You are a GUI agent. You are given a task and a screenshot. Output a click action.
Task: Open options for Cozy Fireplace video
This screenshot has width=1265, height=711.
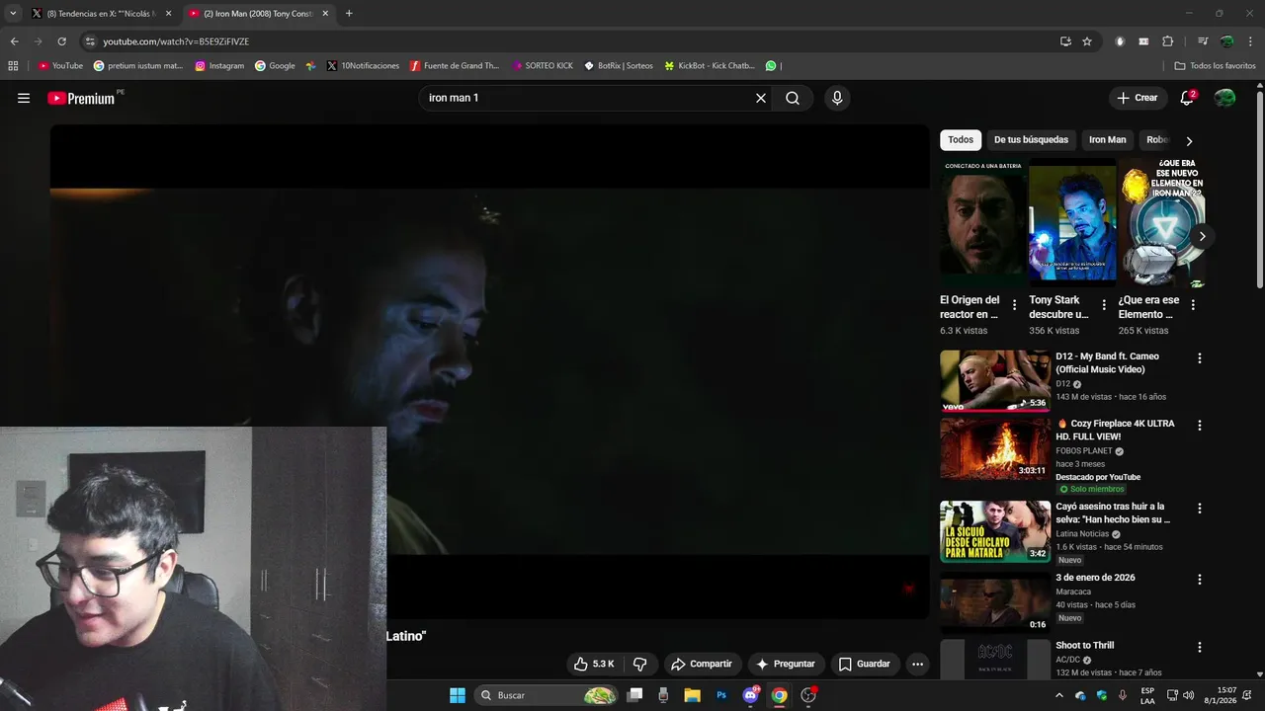[x=1200, y=426]
